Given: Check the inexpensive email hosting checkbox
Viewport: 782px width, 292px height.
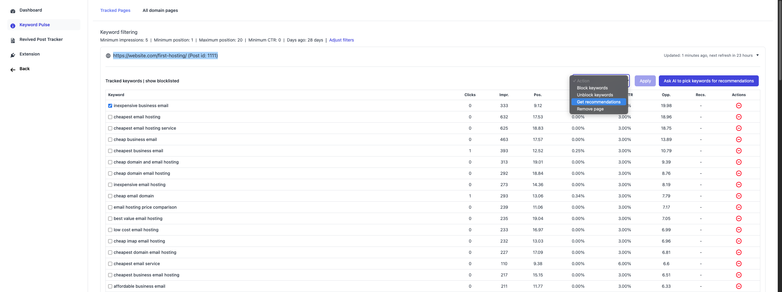Looking at the screenshot, I should pyautogui.click(x=110, y=185).
